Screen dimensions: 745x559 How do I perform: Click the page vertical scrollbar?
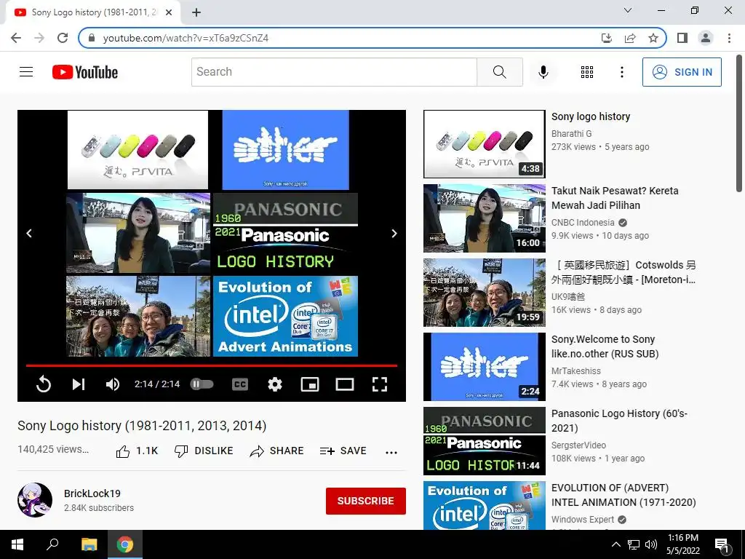coord(739,124)
